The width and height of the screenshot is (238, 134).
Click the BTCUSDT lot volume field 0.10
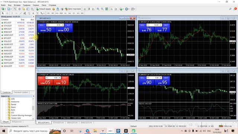pyautogui.click(x=55, y=25)
